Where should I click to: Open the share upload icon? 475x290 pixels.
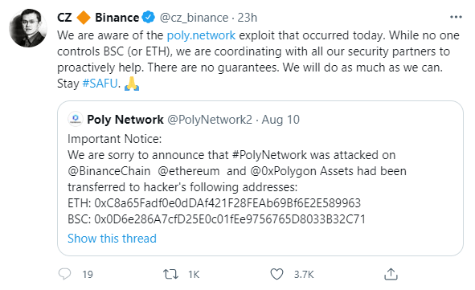(x=391, y=274)
